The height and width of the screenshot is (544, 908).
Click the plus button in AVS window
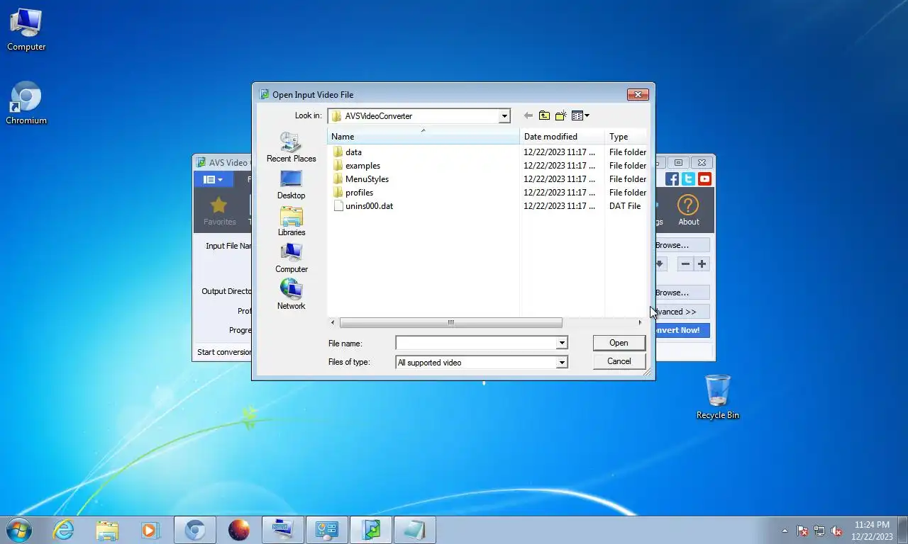tap(702, 264)
